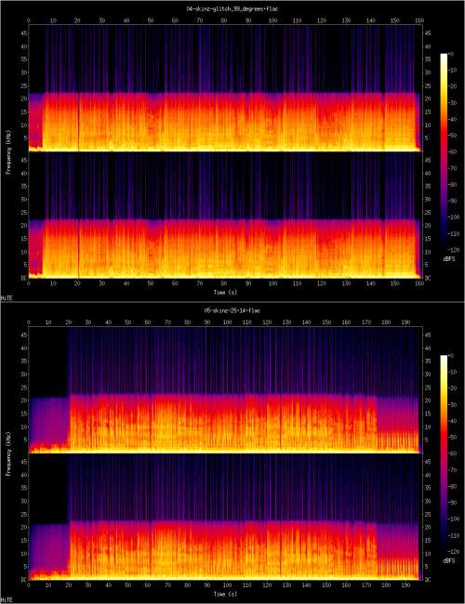Viewport: 465px width, 604px height.
Task: Click "Time (s)" label under the 05-skinz spectrogram
Action: pyautogui.click(x=225, y=595)
